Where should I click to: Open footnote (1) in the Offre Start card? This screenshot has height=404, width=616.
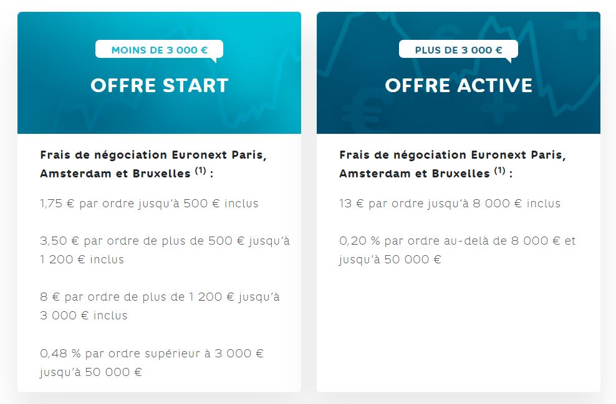[200, 171]
